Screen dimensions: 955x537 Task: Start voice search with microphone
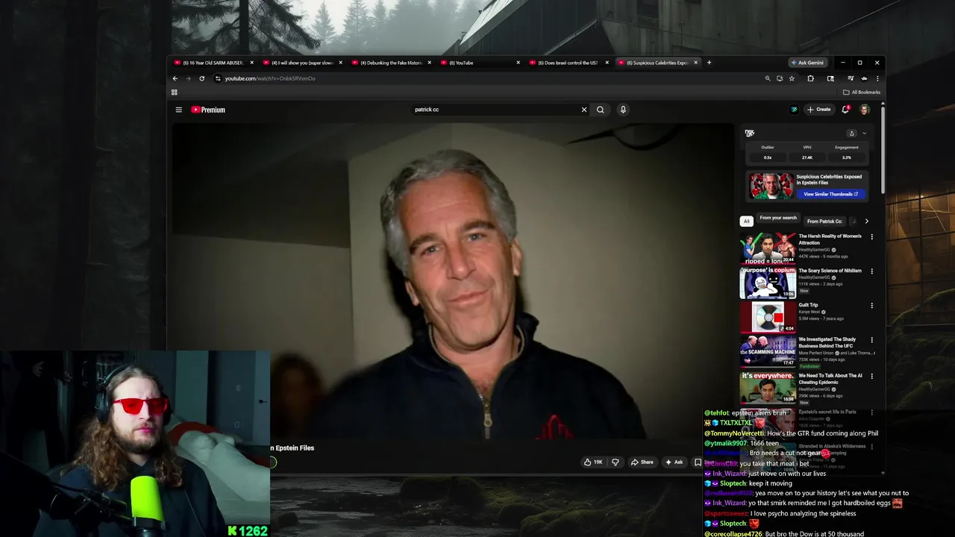[x=623, y=110]
